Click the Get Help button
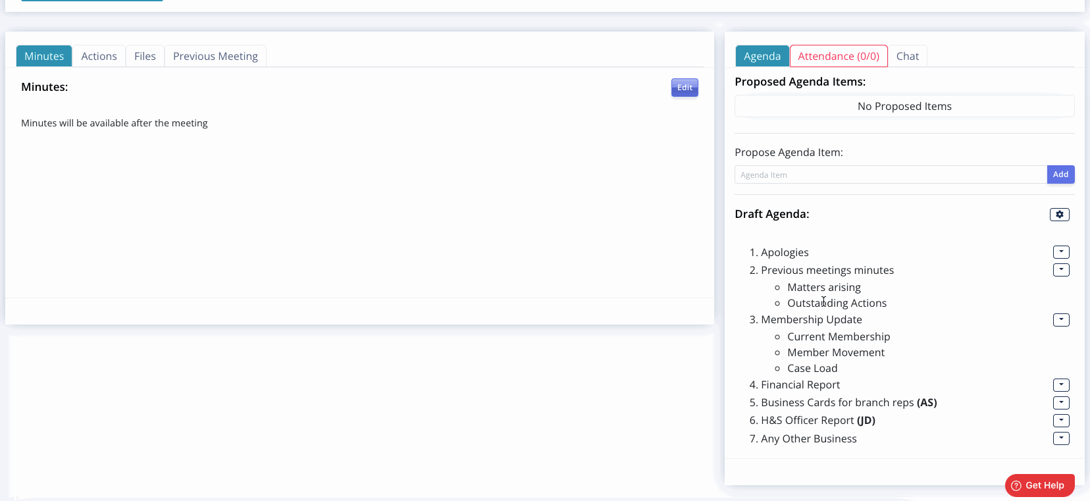 tap(1039, 485)
